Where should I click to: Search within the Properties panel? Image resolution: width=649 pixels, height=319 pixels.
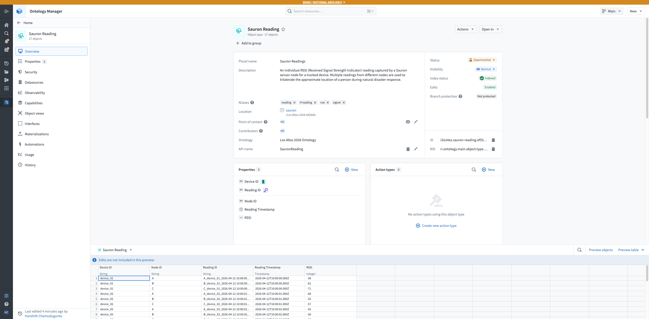pos(337,170)
